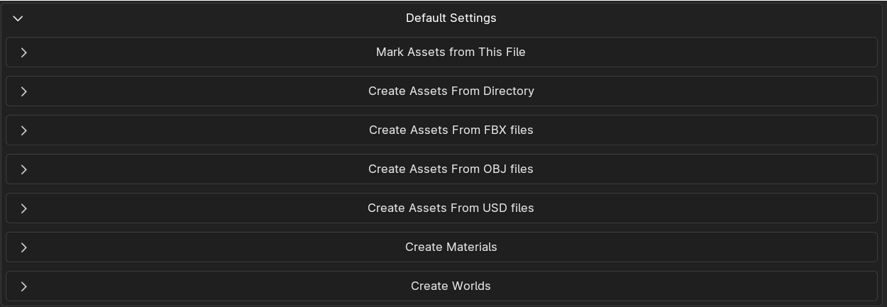Click the Create Materials label
Viewport: 887px width, 307px height.
tap(451, 247)
